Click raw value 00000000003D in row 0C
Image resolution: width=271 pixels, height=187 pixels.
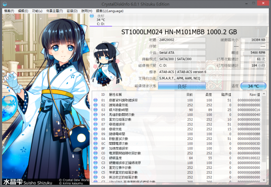pos(249,143)
